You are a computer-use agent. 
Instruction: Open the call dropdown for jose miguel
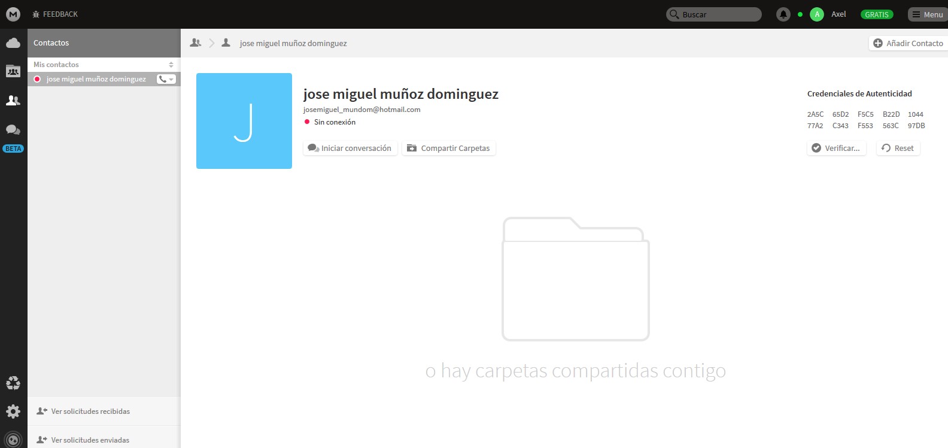pyautogui.click(x=166, y=79)
